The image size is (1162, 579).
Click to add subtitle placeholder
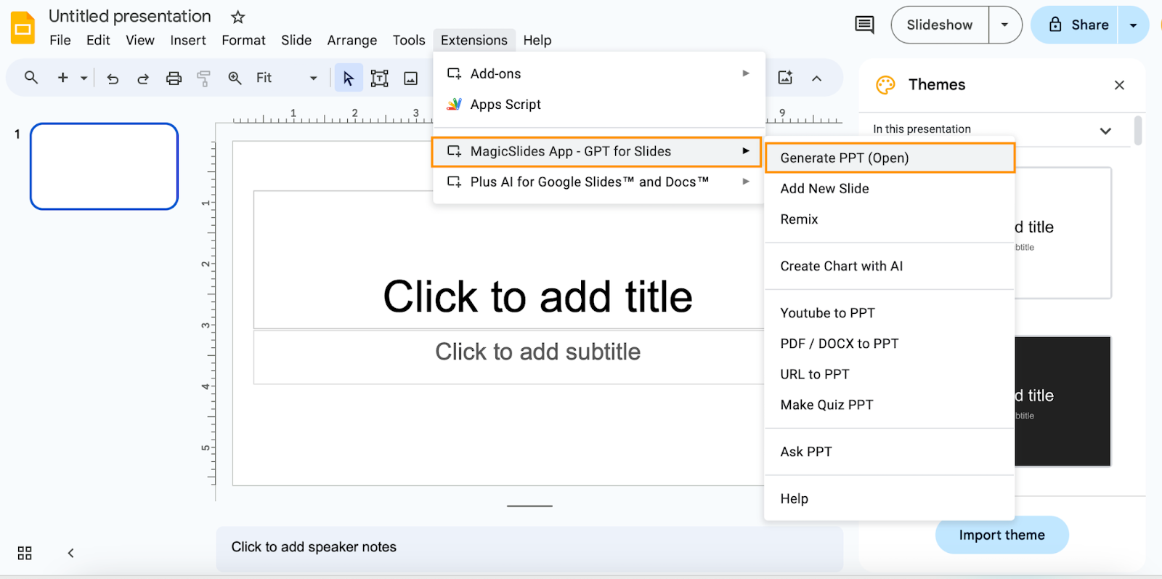click(x=537, y=352)
